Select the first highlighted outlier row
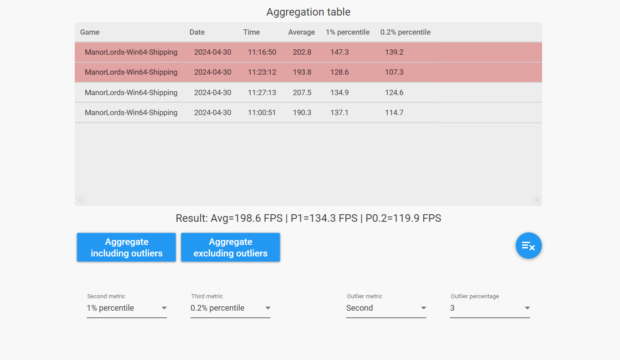620x360 pixels. coord(267,52)
